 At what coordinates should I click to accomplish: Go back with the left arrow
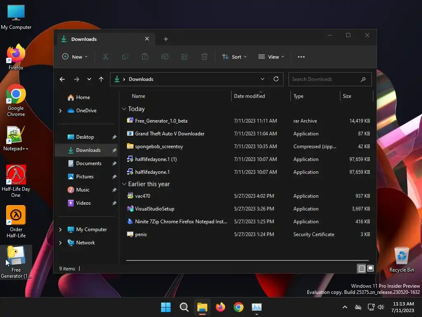62,79
